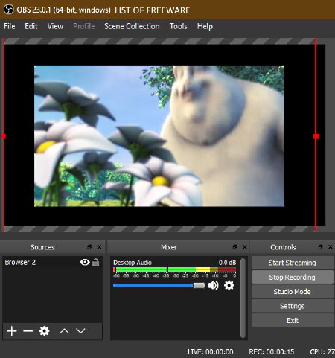Open the Help menu

205,26
